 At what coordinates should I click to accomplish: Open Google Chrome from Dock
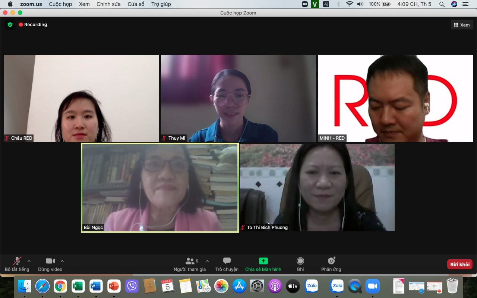point(60,286)
